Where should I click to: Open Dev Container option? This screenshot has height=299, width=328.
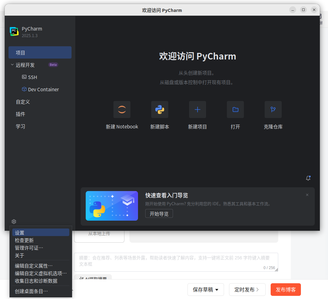pos(43,89)
